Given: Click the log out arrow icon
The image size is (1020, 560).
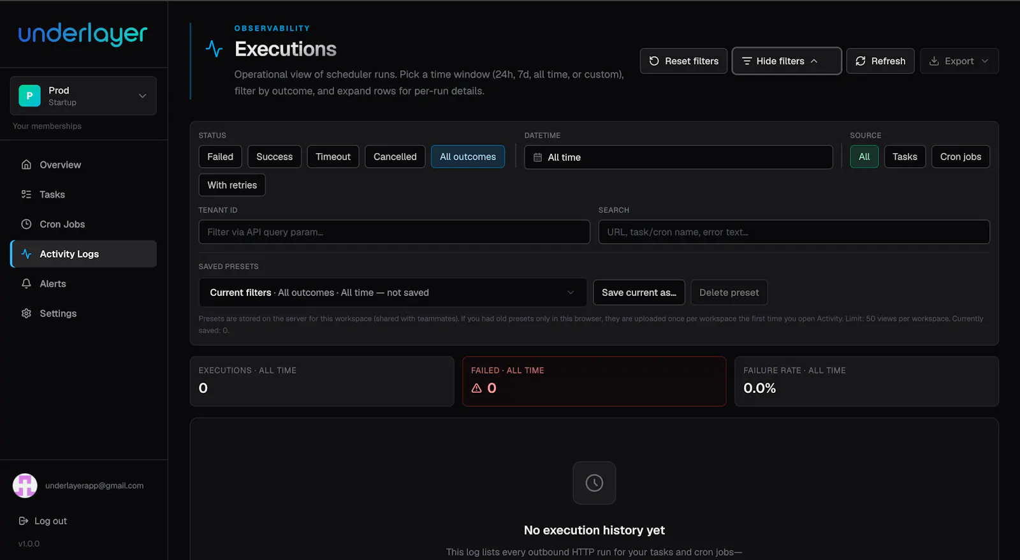Looking at the screenshot, I should coord(24,521).
